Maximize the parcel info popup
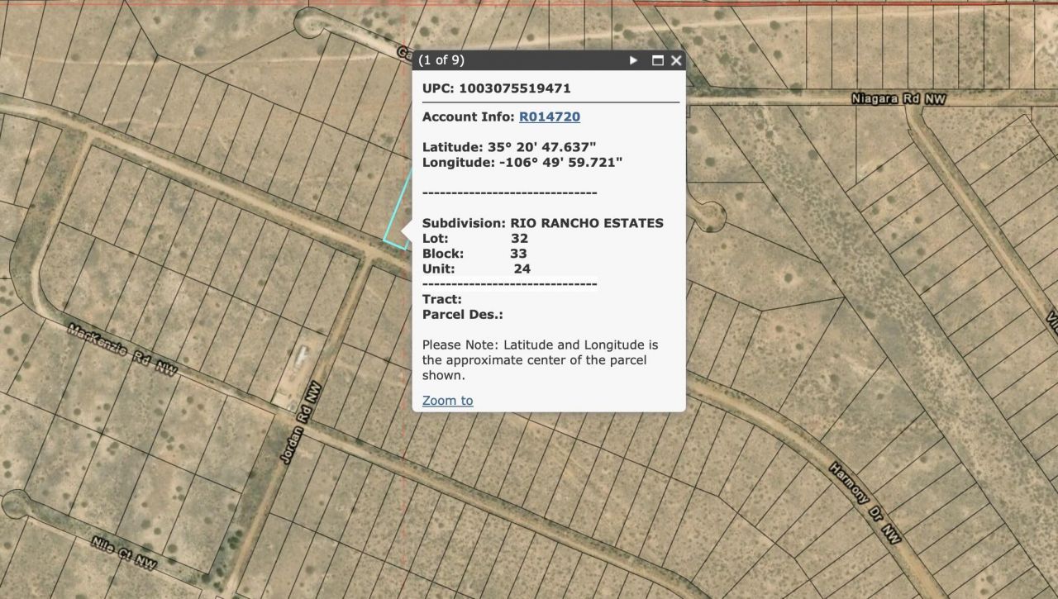The width and height of the screenshot is (1058, 599). pyautogui.click(x=658, y=60)
